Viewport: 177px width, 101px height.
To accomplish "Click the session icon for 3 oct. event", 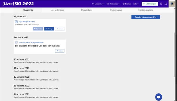I will (x=16, y=42).
